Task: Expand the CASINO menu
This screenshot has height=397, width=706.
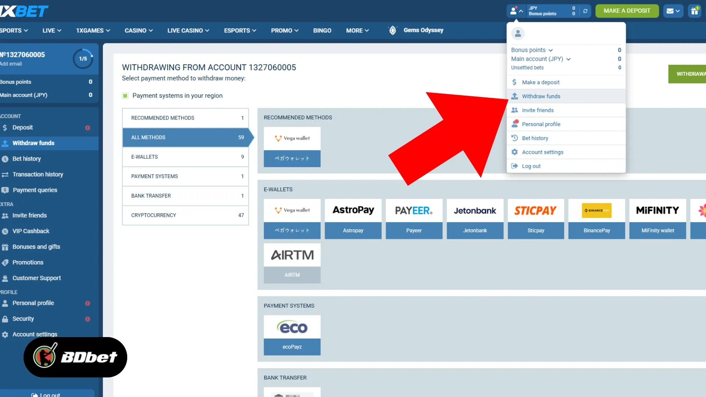Action: (x=139, y=31)
